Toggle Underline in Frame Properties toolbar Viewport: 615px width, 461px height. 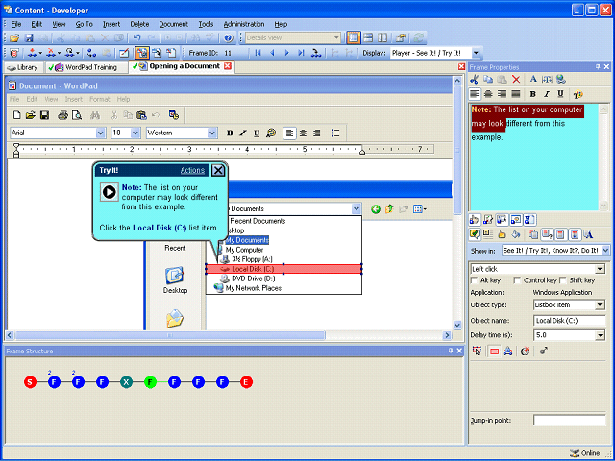tap(560, 94)
